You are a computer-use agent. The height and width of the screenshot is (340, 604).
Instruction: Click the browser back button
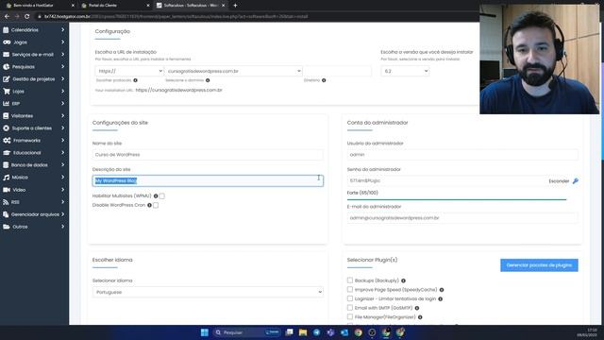pos(7,17)
